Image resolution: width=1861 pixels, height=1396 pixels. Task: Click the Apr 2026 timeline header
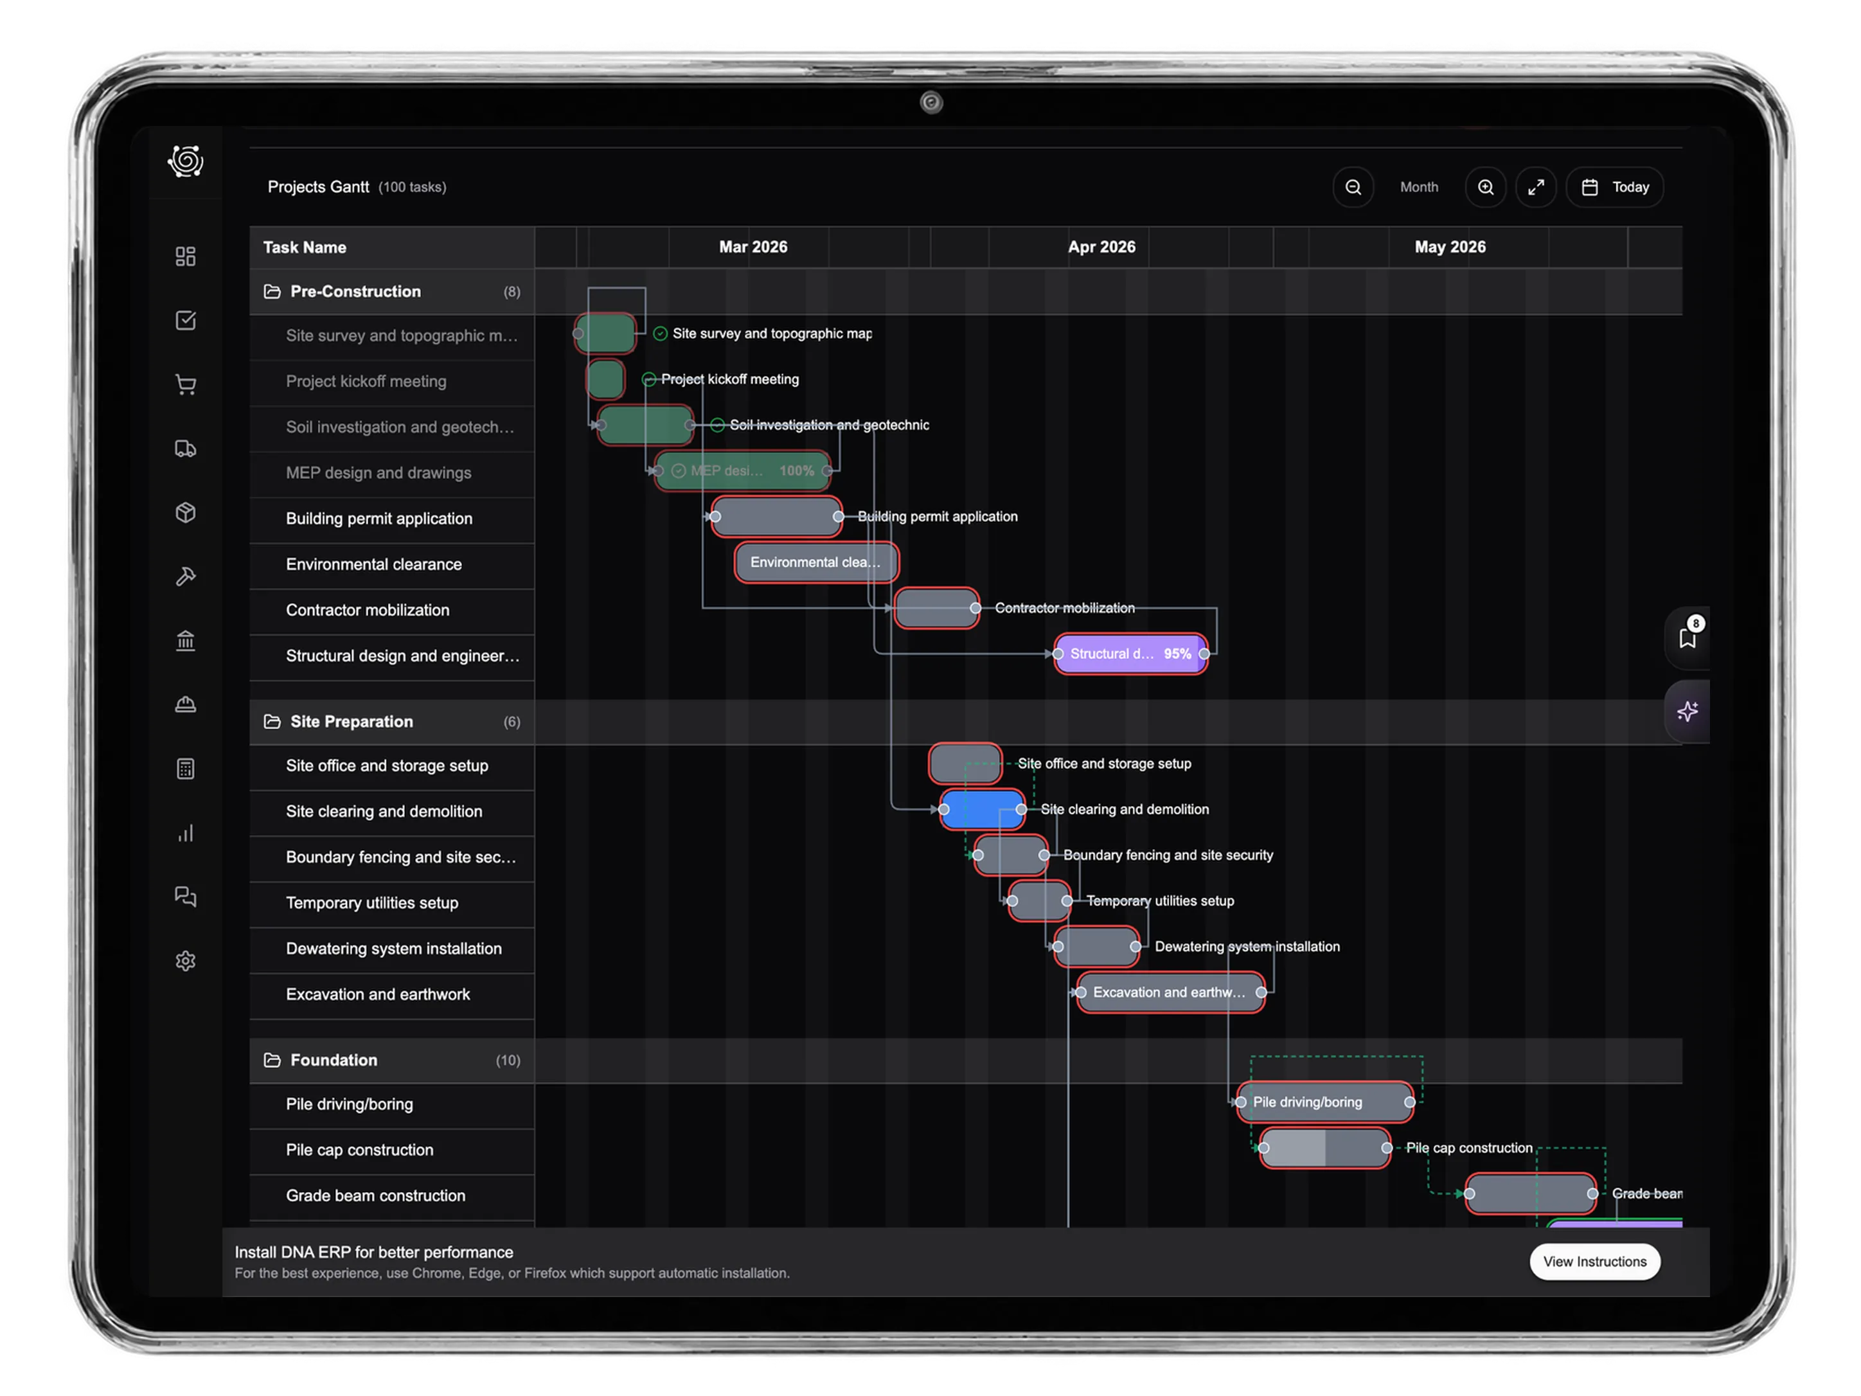1101,247
